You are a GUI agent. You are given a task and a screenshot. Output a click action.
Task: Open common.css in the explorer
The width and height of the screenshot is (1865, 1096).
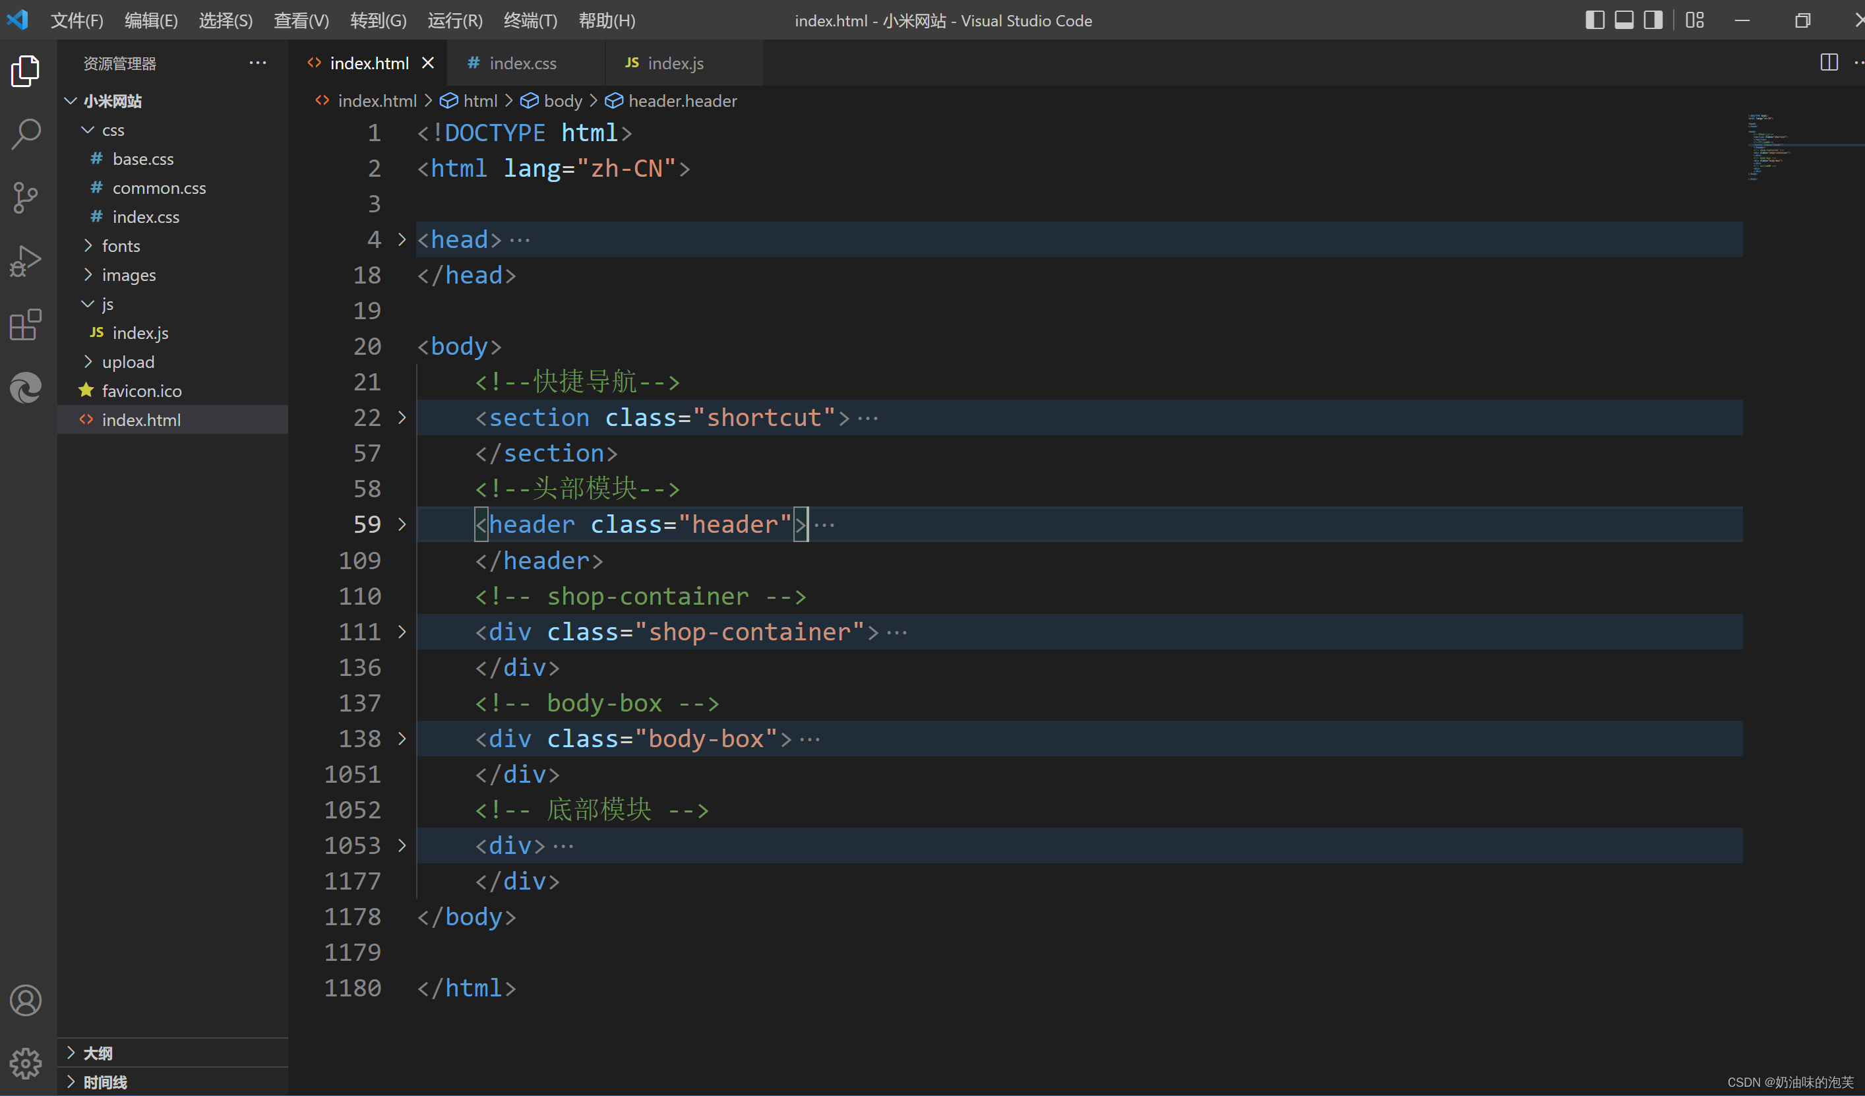[159, 188]
